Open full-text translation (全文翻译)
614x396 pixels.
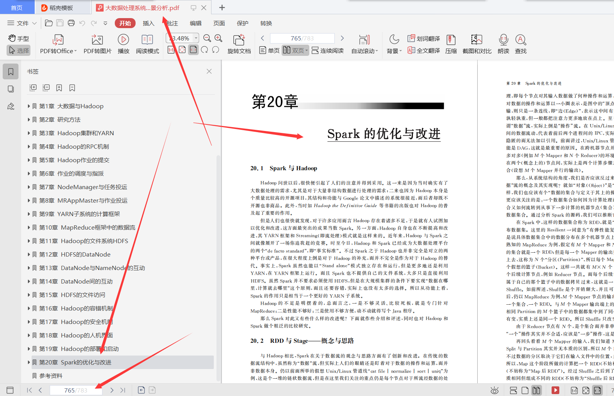tap(424, 50)
